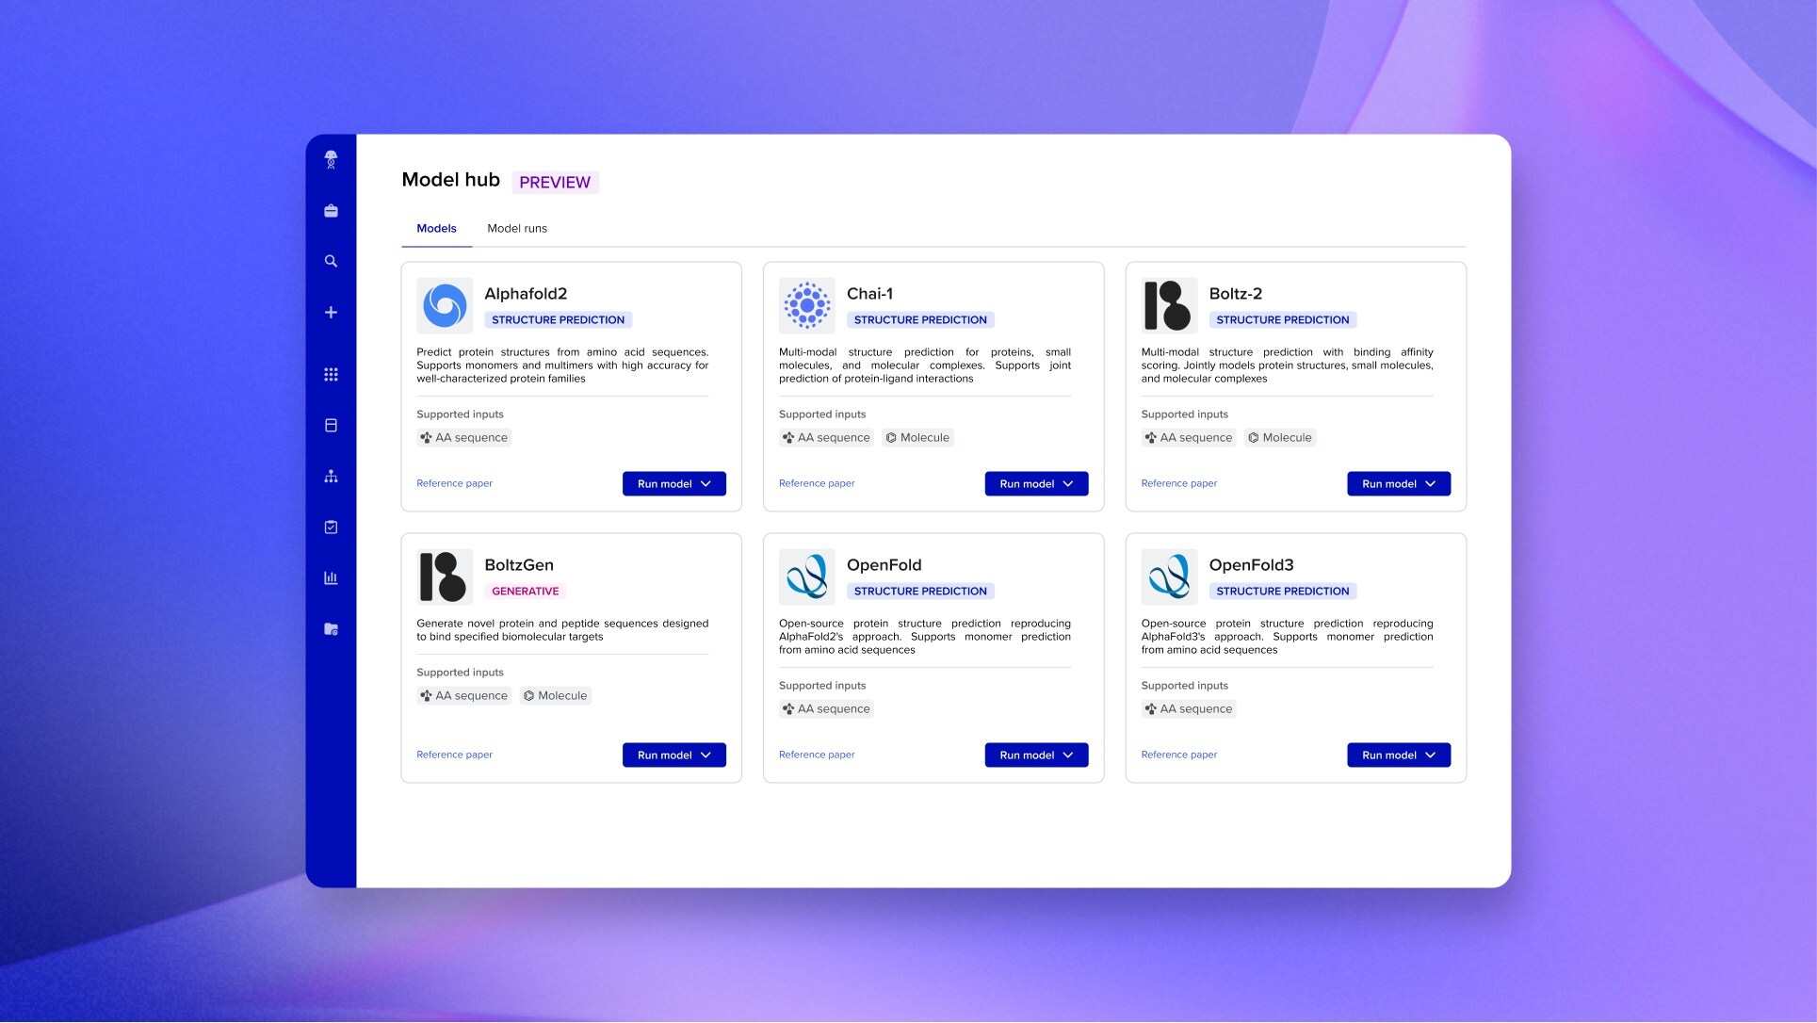Click the STRUCTURE PREDICTION tag on OpenFold

(920, 592)
